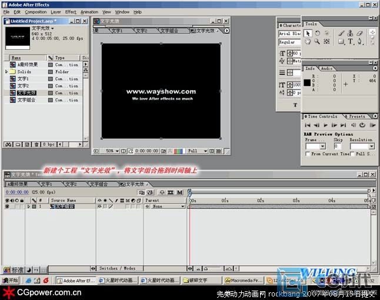Switch to 文字1 tab in viewer window
Image resolution: width=380 pixels, height=300 pixels.
117,31
